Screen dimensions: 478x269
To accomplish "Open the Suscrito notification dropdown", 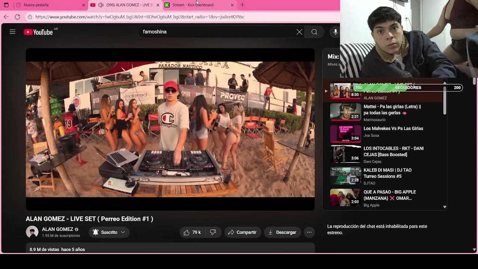I will point(109,232).
